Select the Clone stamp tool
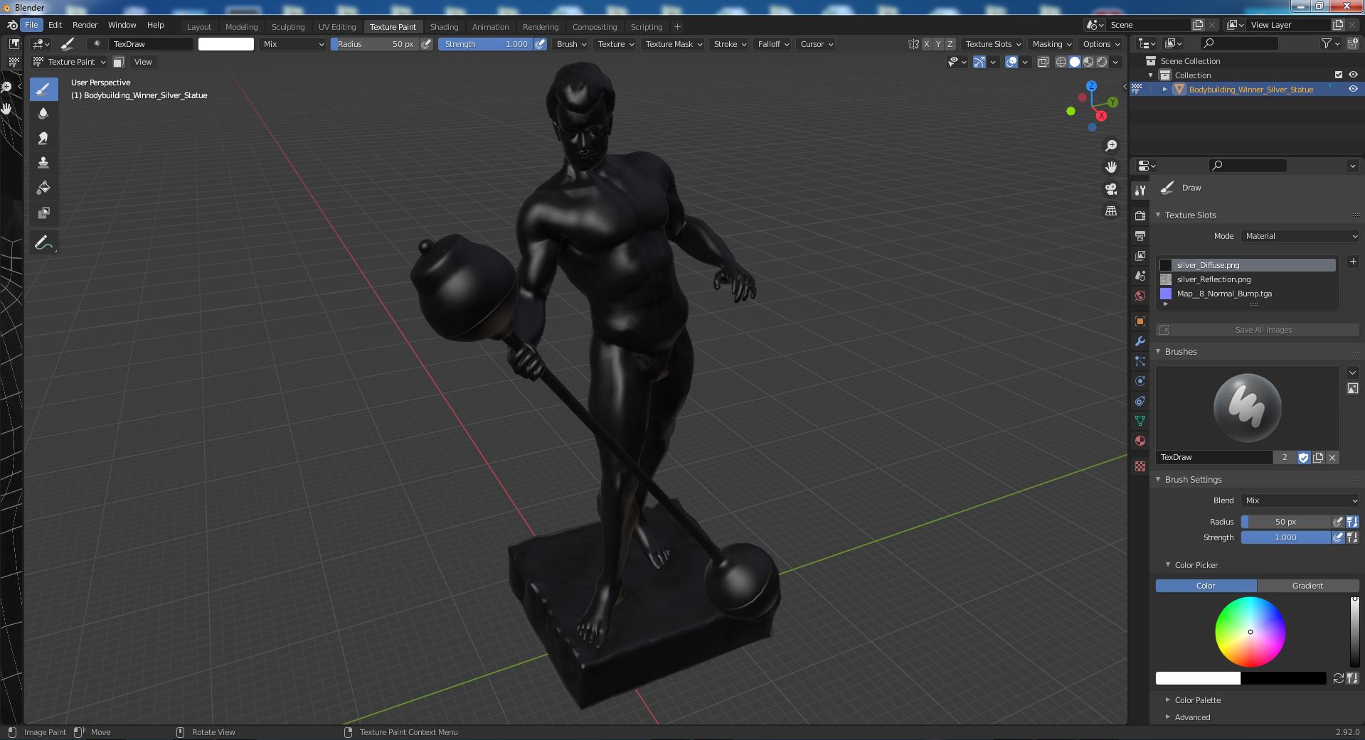 [43, 163]
